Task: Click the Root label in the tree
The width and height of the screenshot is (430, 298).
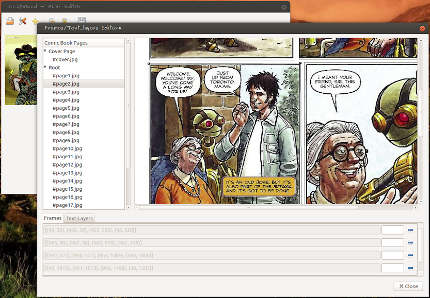Action: (x=54, y=68)
